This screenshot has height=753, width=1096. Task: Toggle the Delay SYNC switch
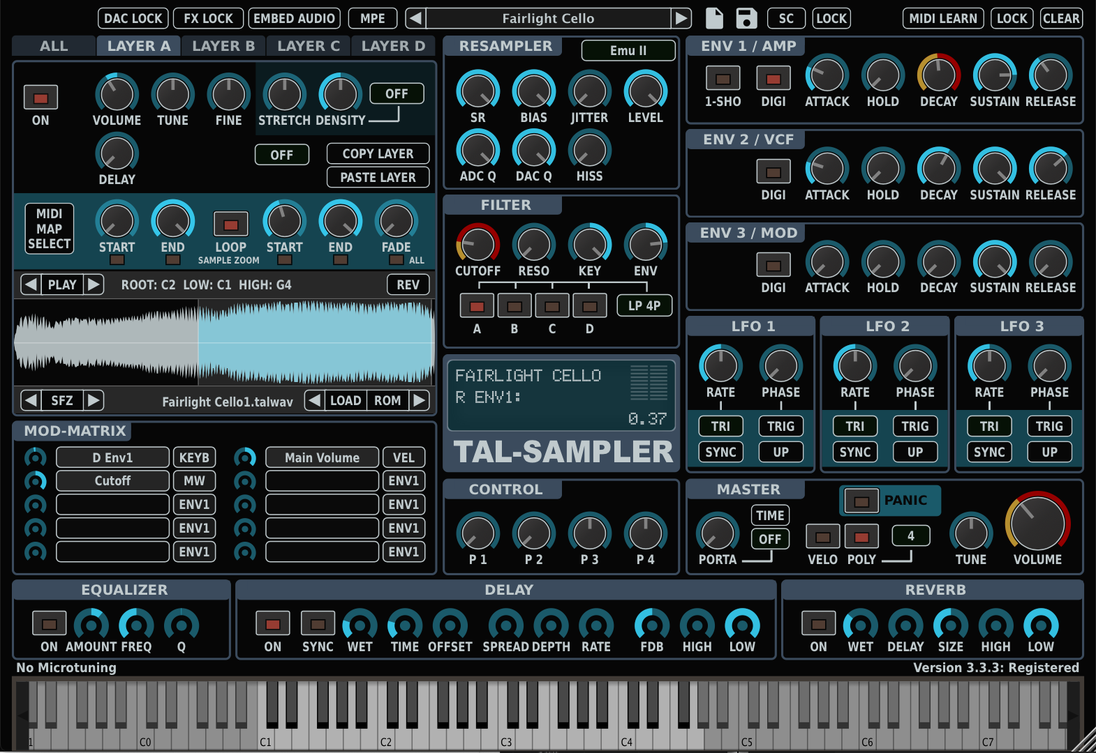(x=318, y=623)
